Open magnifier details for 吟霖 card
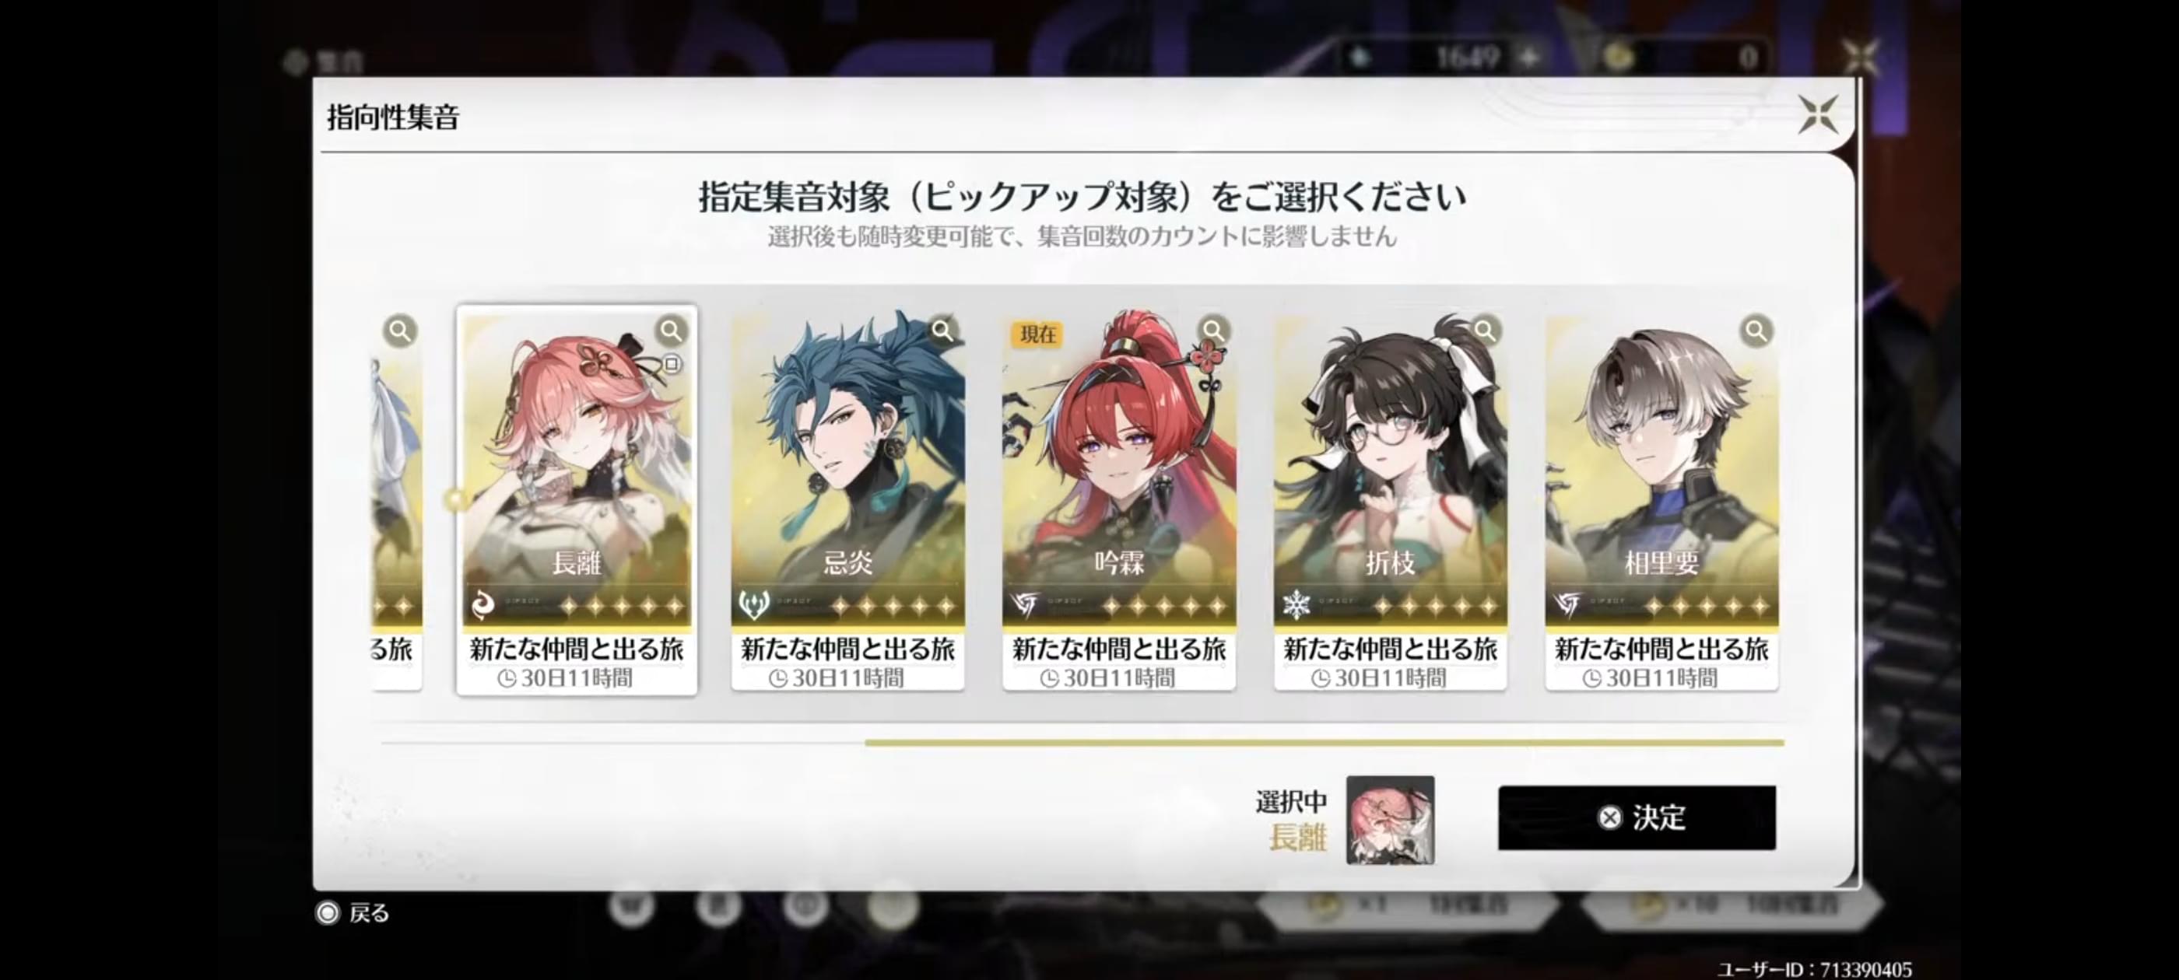 (x=1214, y=331)
